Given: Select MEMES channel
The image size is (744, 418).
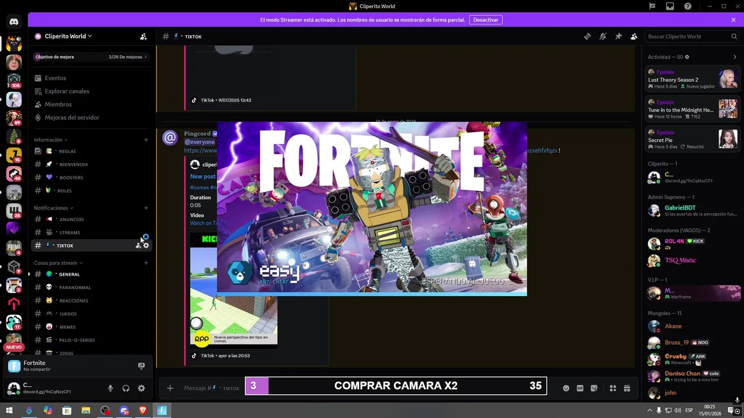Looking at the screenshot, I should click(91, 327).
